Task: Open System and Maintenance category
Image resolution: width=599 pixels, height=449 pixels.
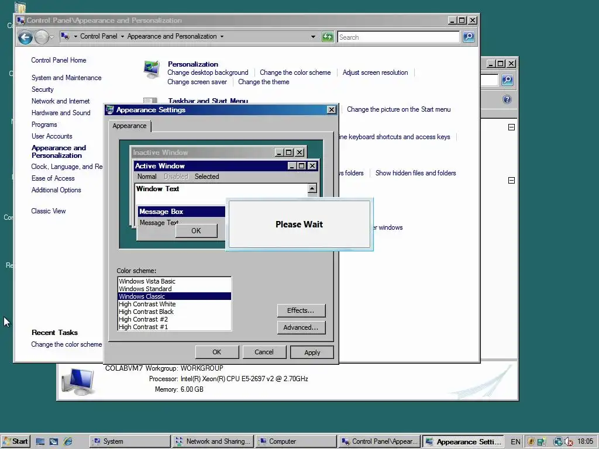Action: [67, 78]
